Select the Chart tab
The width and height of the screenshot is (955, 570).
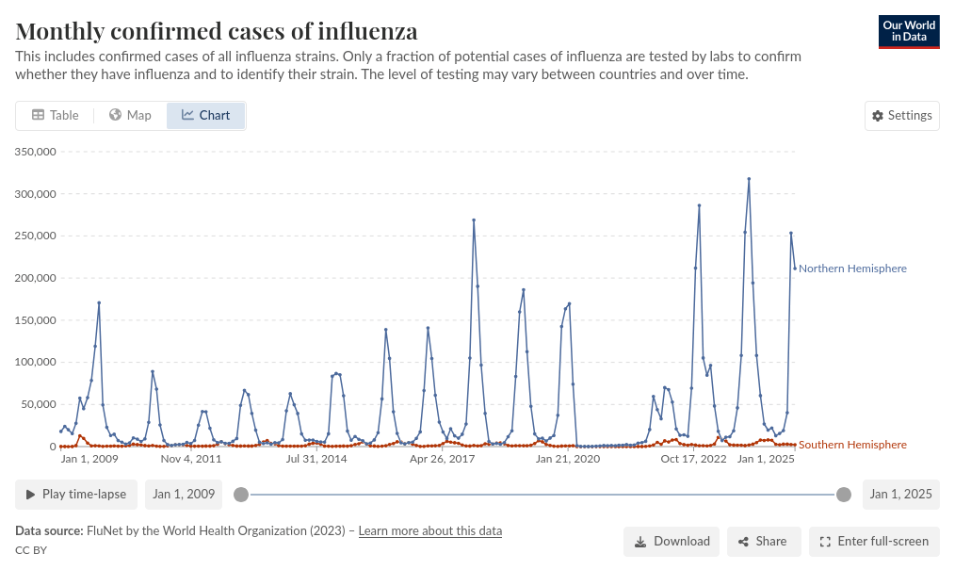tap(205, 115)
